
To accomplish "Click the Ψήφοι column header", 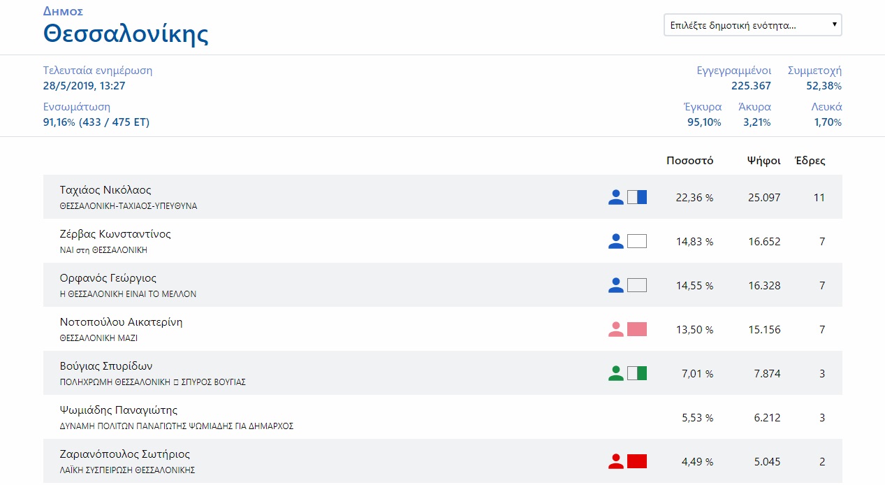I will pyautogui.click(x=763, y=161).
